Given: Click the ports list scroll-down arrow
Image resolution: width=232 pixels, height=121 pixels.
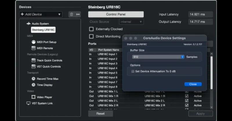Looking at the screenshot, I should click(x=211, y=107).
